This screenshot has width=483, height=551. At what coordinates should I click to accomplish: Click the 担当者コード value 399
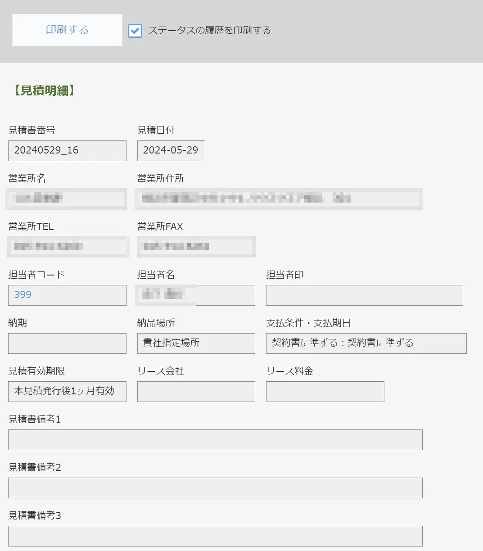pos(23,295)
